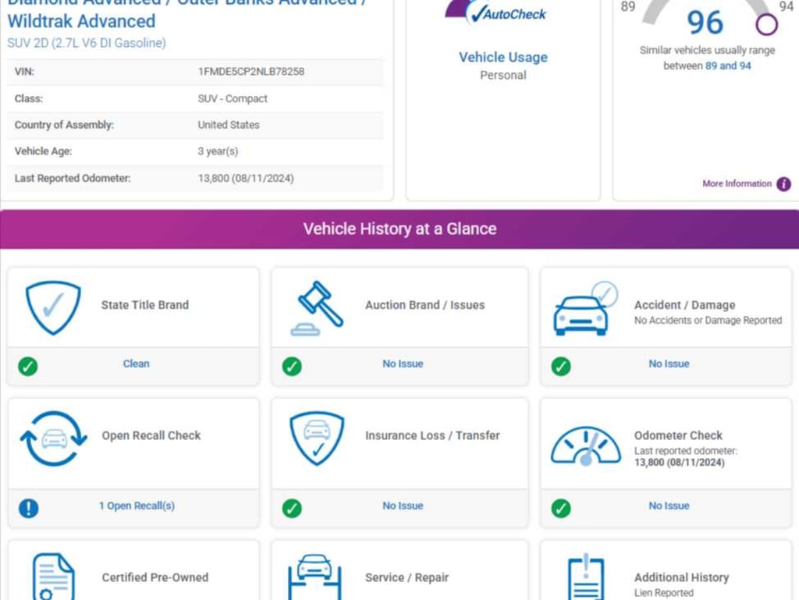This screenshot has width=799, height=600.
Task: Select No Issue under Auction Brand / Issues
Action: coord(403,364)
